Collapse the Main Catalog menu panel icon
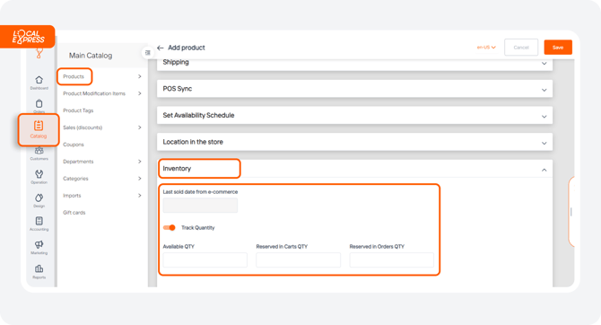The width and height of the screenshot is (601, 325). 148,53
